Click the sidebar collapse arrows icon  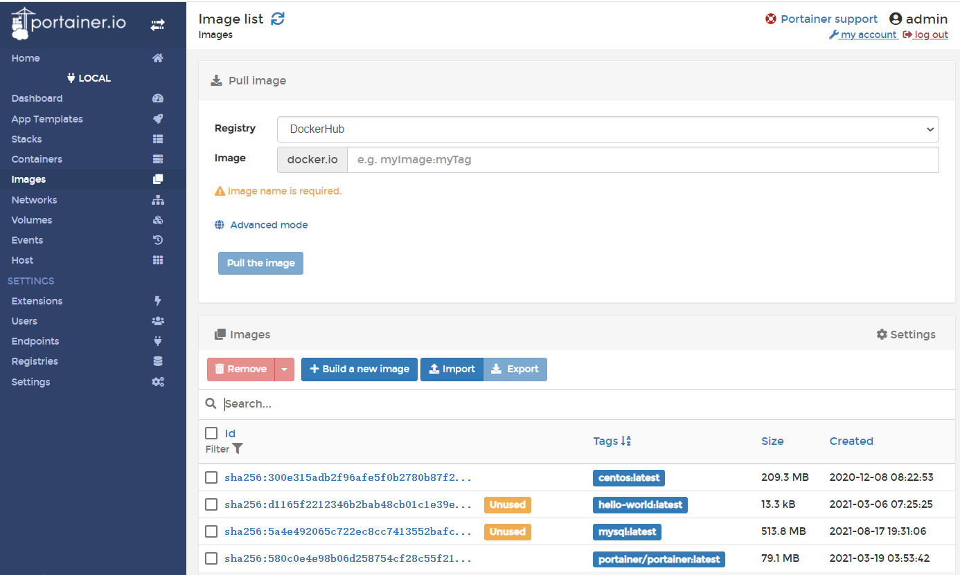[158, 25]
